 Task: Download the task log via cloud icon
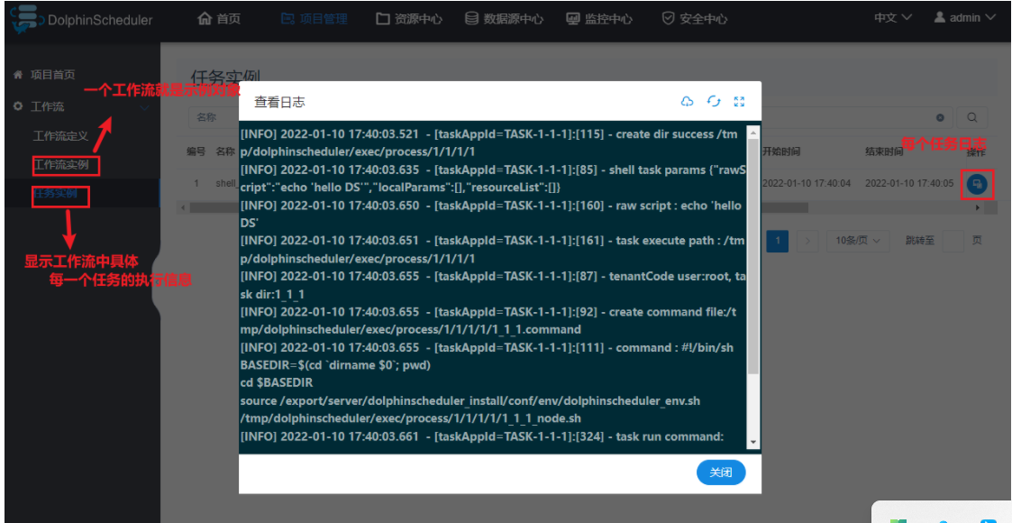click(x=687, y=102)
